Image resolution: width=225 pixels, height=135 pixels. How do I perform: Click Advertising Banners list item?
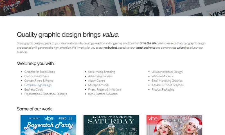pos(100,76)
